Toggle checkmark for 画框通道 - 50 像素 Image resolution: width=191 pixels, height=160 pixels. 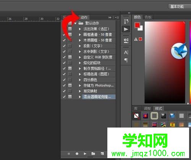tap(64, 34)
